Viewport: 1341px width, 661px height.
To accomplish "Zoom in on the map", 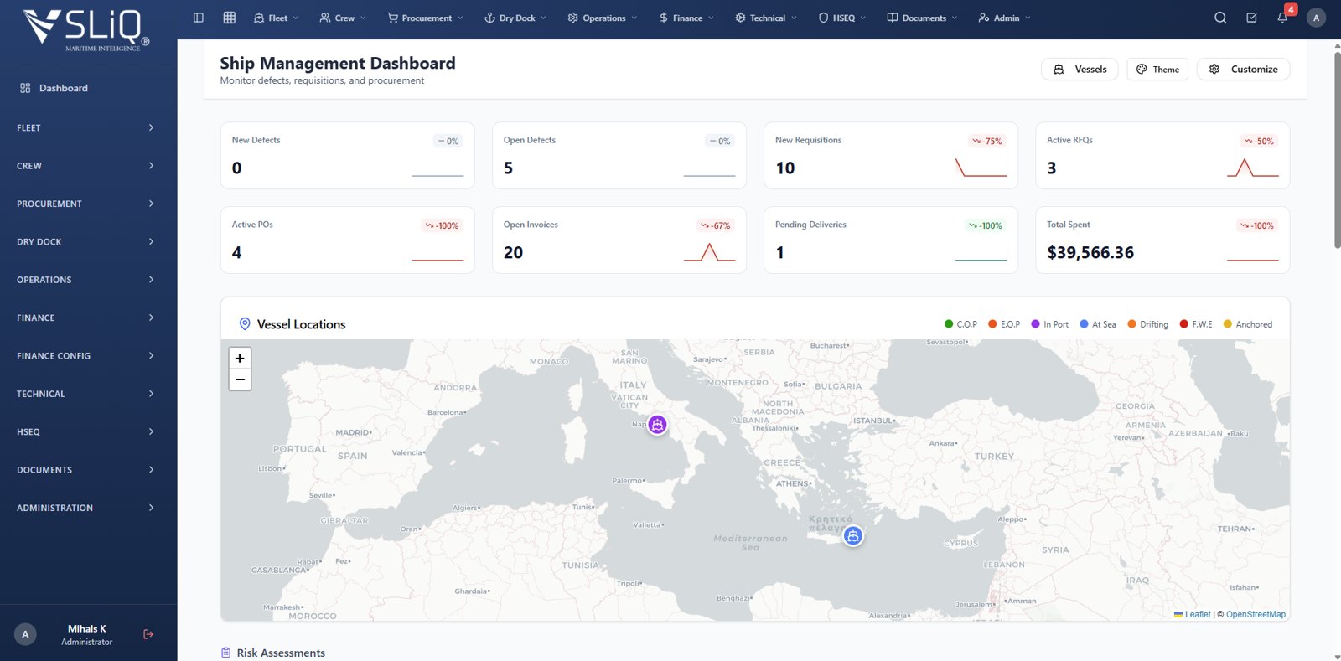I will pos(240,358).
